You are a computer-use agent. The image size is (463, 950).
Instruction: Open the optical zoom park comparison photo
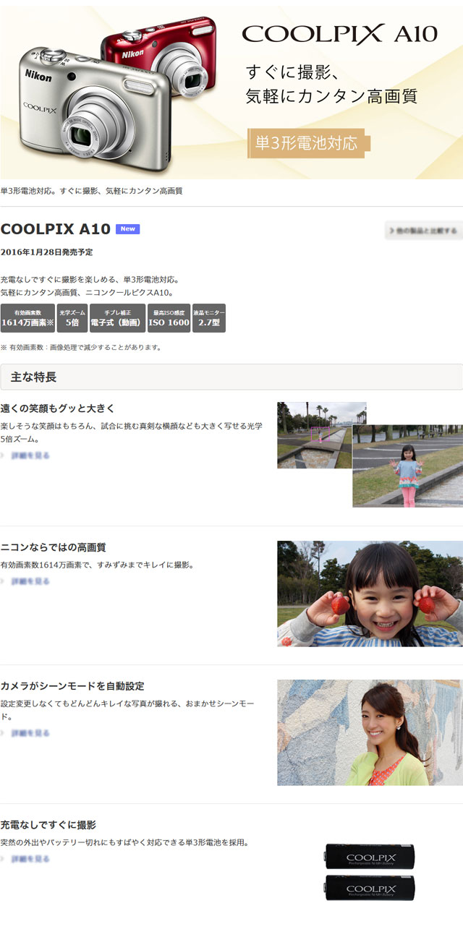[x=370, y=454]
